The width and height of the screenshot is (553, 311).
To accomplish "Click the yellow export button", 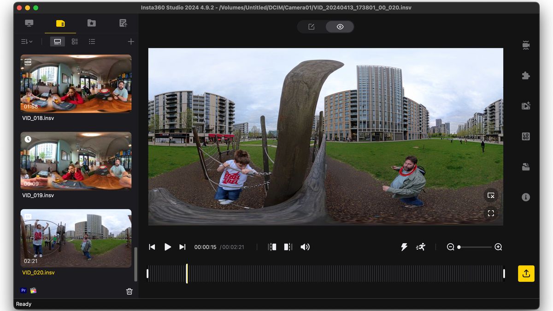I will (526, 274).
